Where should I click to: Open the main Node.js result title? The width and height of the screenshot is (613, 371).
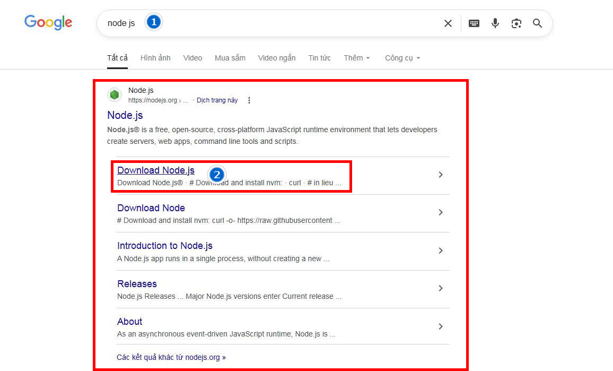click(x=125, y=115)
